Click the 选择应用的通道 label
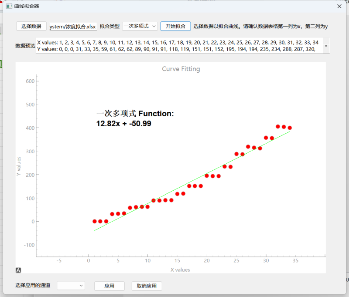Image resolution: width=349 pixels, height=297 pixels. (33, 285)
